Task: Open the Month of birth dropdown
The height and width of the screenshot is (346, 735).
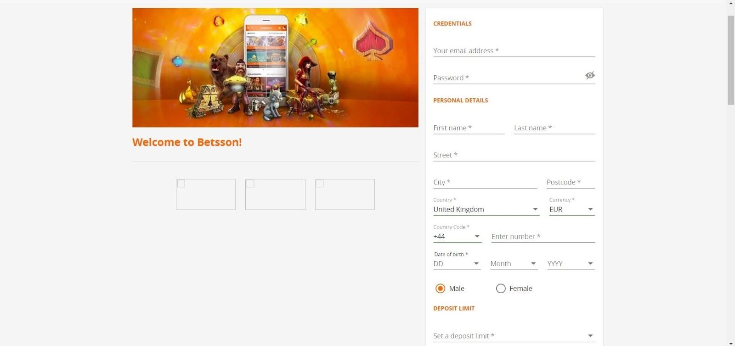Action: click(514, 263)
